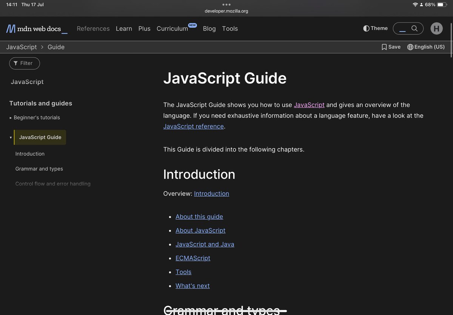
Task: Open the JavaScript sidebar heading link
Action: pyautogui.click(x=27, y=82)
